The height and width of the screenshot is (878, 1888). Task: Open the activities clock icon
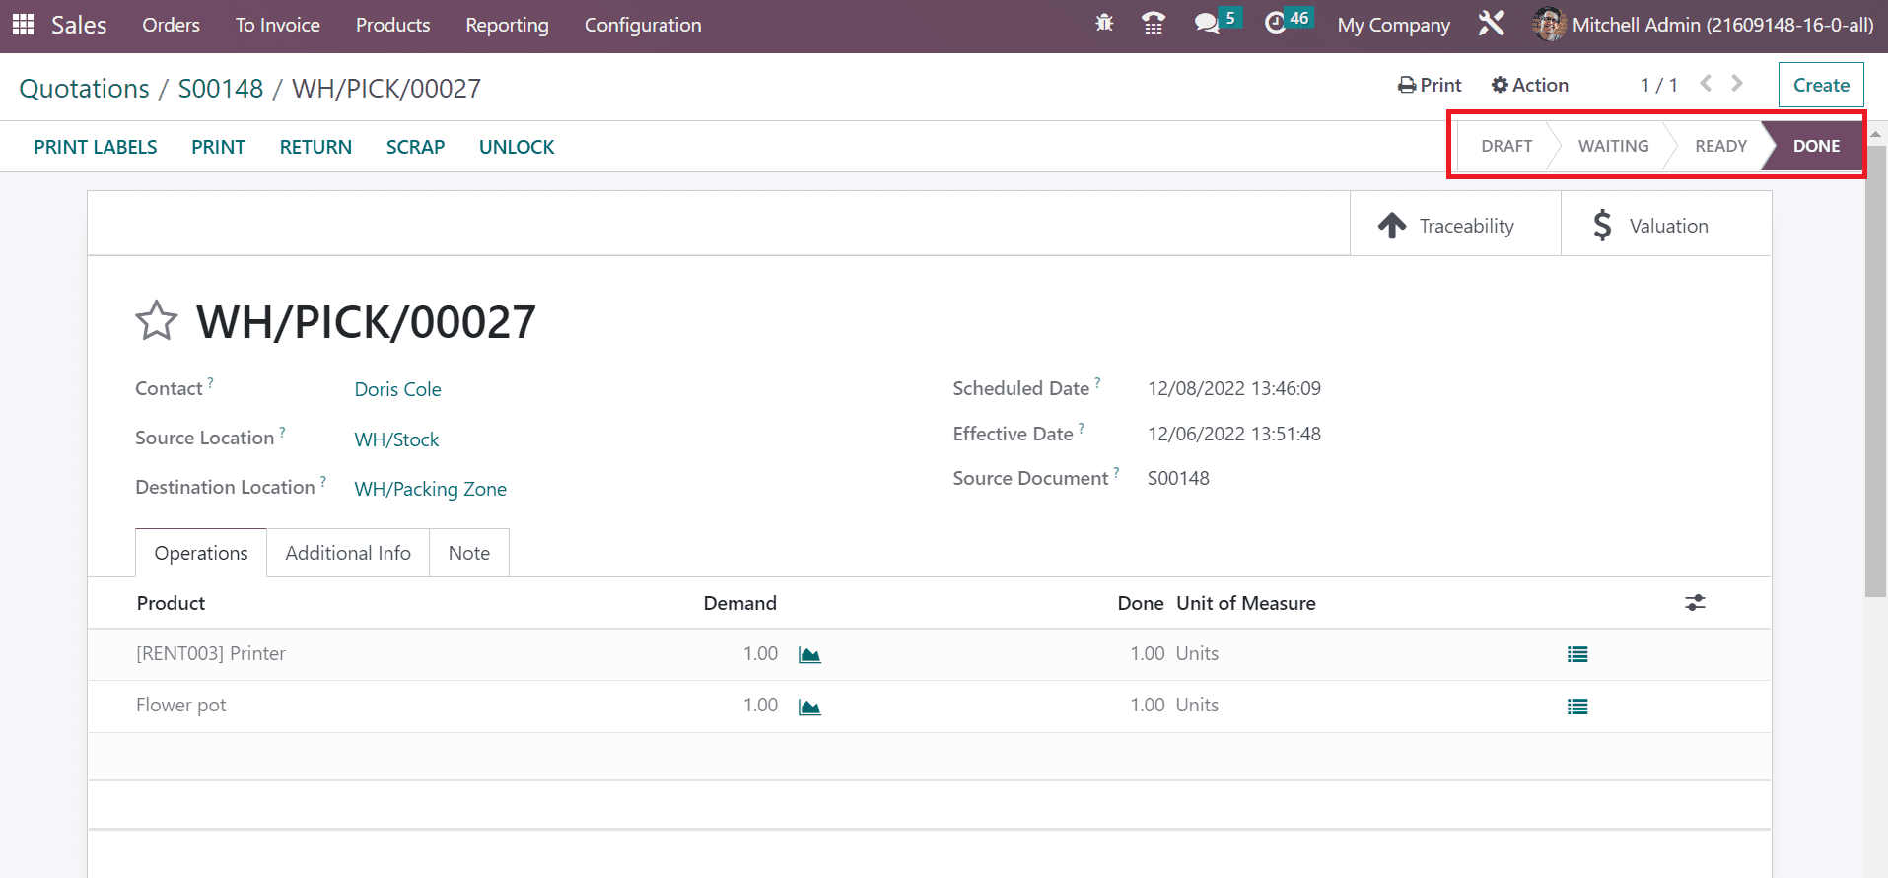pos(1276,23)
